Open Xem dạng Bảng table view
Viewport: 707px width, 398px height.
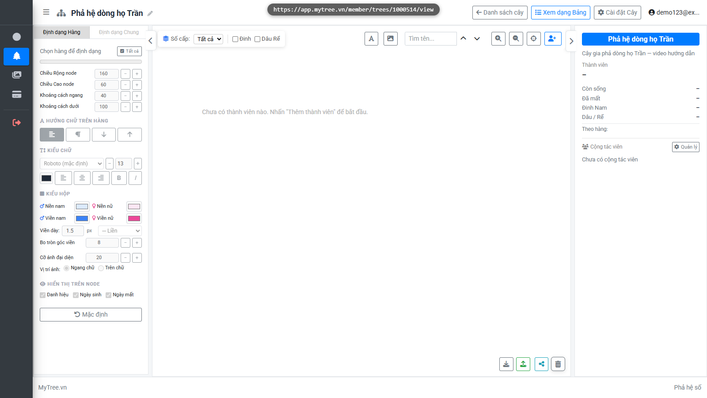coord(561,12)
